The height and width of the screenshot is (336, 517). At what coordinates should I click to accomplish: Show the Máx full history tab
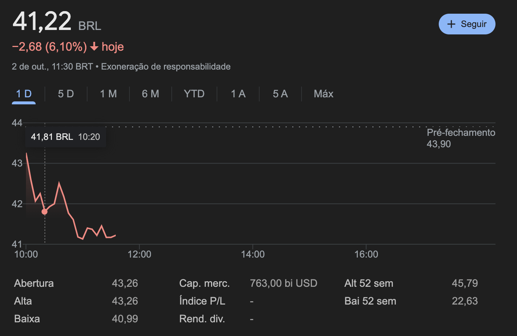click(x=323, y=94)
